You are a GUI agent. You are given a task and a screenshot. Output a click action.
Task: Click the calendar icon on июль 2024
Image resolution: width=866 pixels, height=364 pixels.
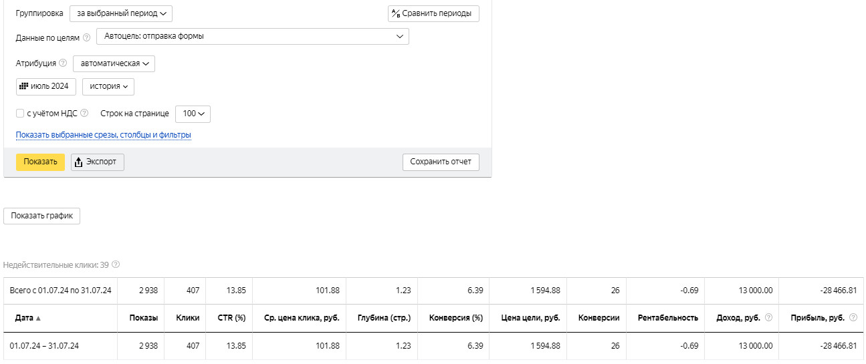pos(23,86)
